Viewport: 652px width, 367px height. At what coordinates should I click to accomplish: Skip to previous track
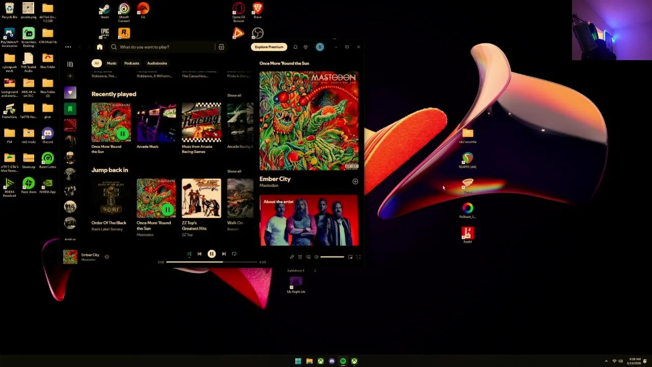pyautogui.click(x=200, y=254)
